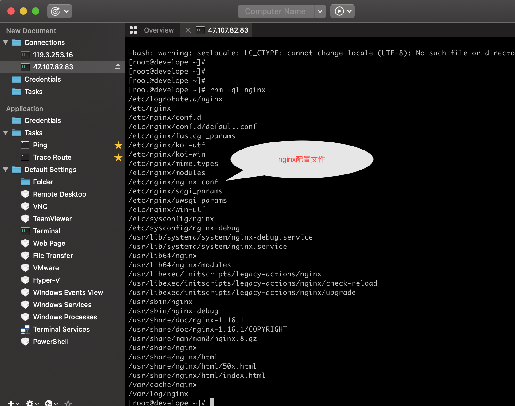Open the Remote Desktop default settings icon
This screenshot has height=406, width=515.
[25, 194]
